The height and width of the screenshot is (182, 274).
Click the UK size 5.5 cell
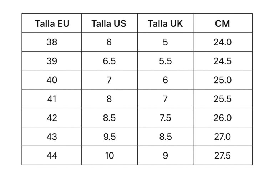[165, 61]
